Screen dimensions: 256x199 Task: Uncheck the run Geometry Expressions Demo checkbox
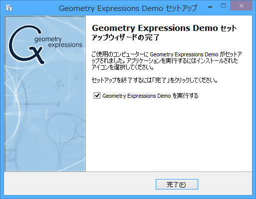(97, 96)
